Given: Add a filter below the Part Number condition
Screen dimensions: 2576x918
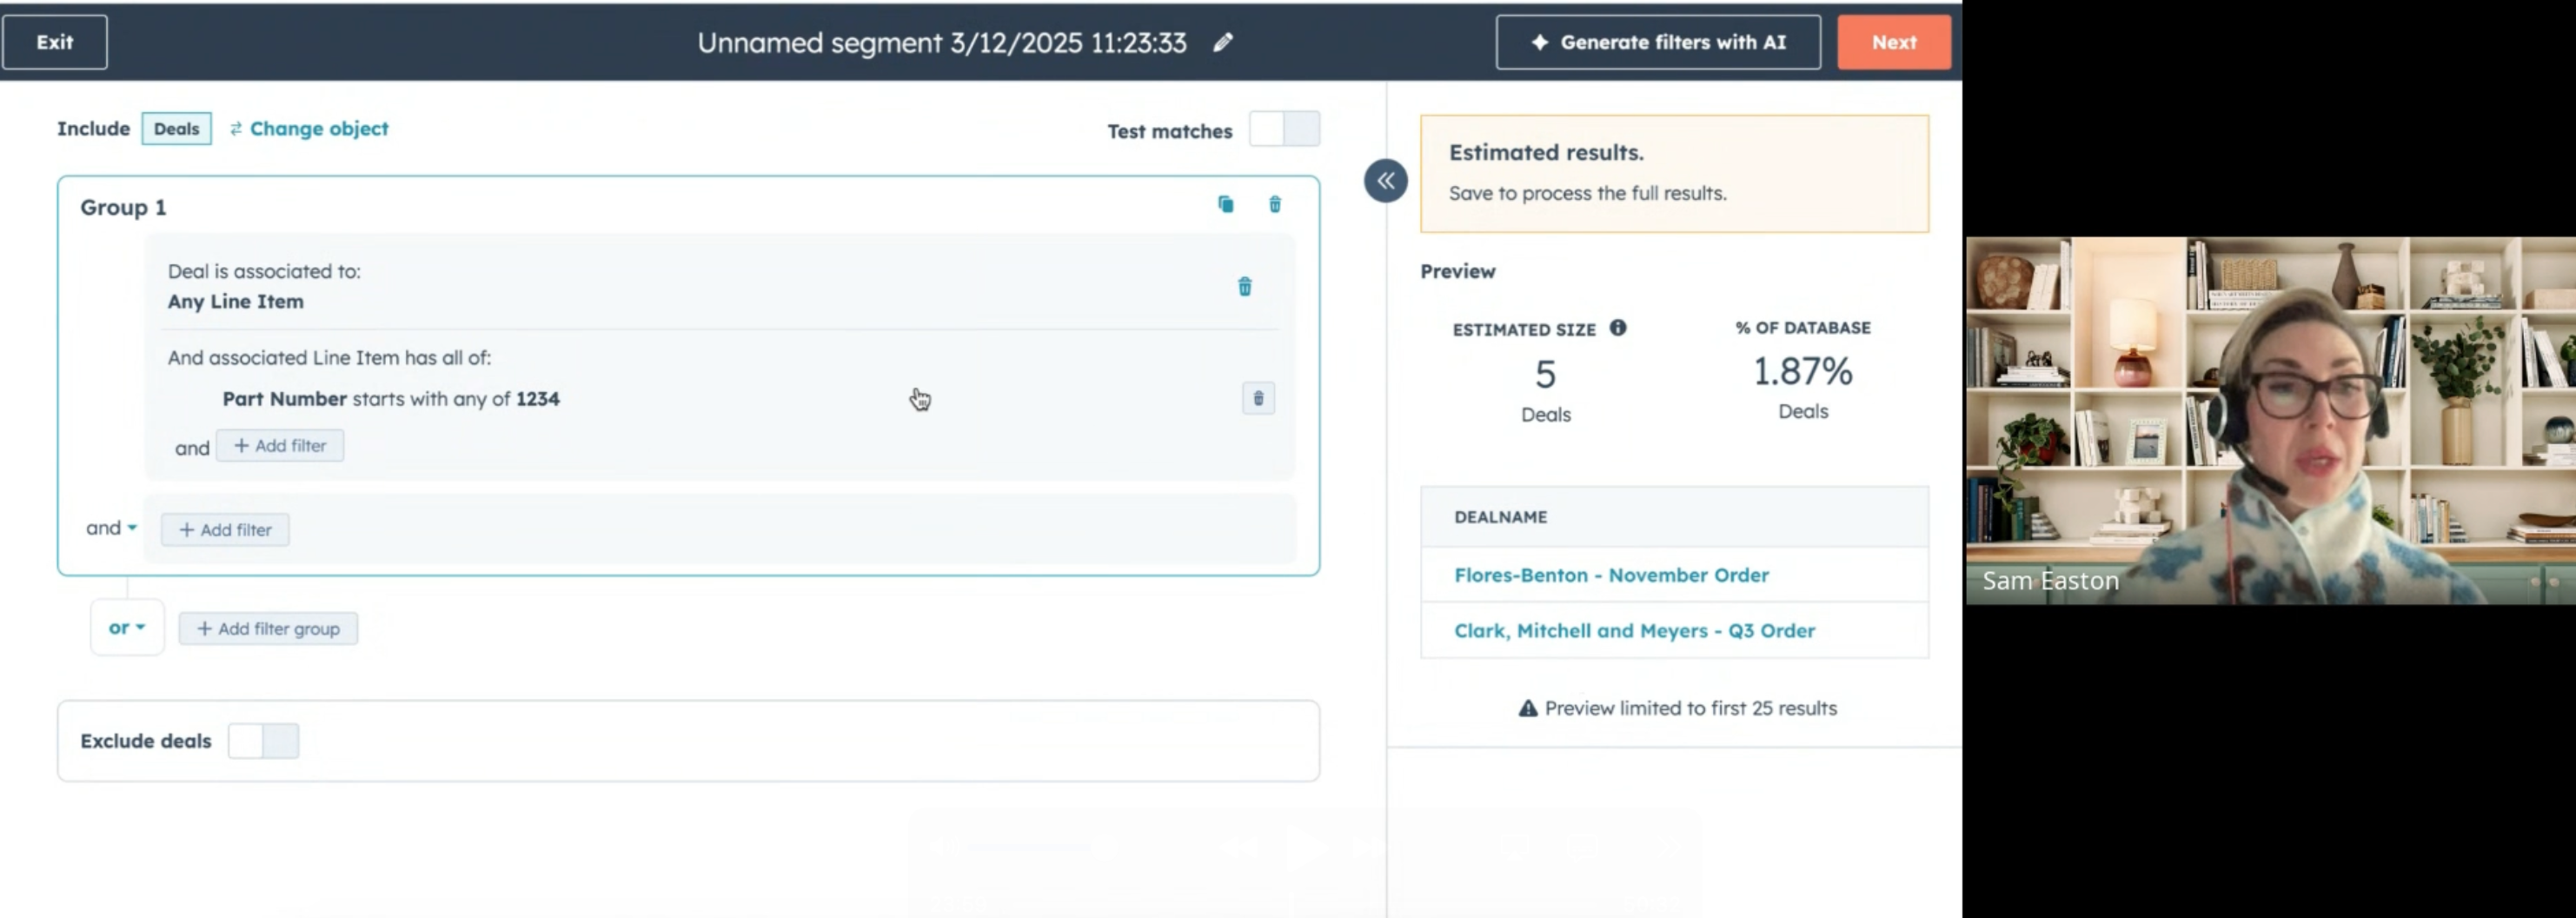Looking at the screenshot, I should (280, 446).
